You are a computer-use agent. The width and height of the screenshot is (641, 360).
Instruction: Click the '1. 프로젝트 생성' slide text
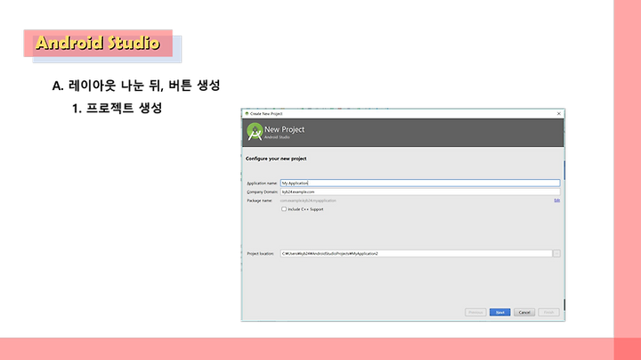118,108
